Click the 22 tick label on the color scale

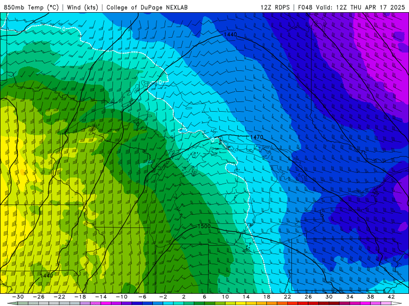(287, 297)
